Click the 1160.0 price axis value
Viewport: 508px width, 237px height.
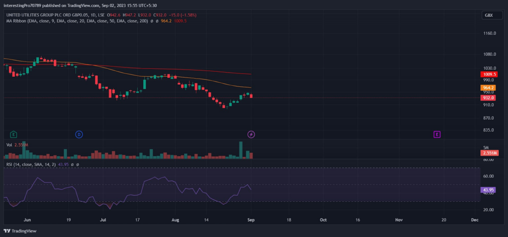coord(490,33)
